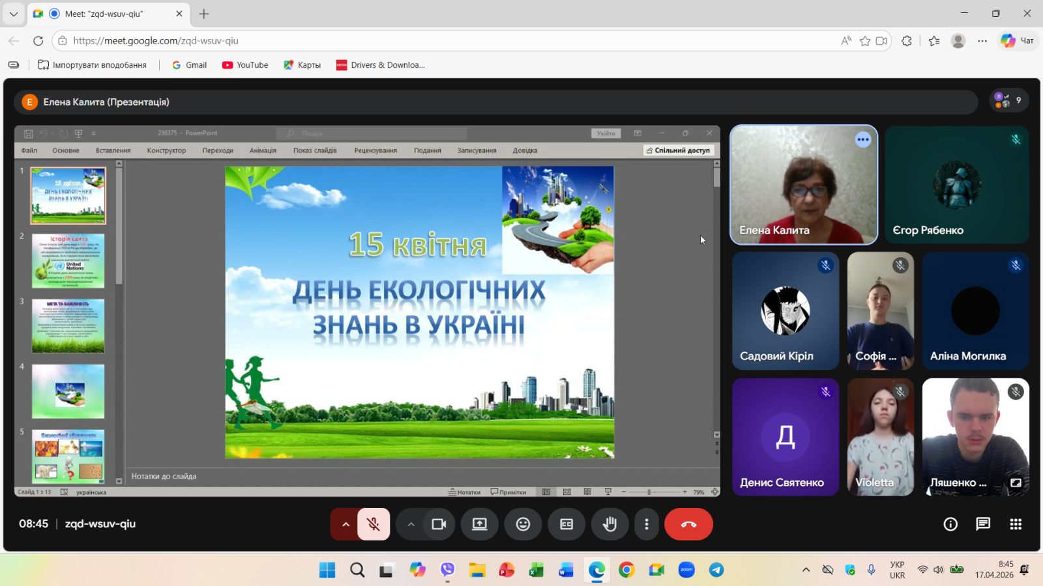Open options on Елена Калита's tile
This screenshot has height=586, width=1043.
(863, 139)
